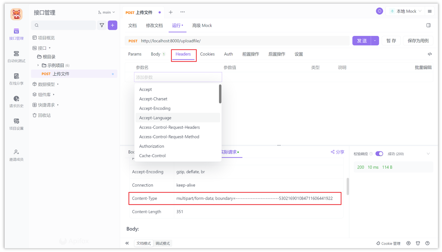Image resolution: width=442 pixels, height=252 pixels.
Task: Select the Body tab
Action: [x=158, y=54]
